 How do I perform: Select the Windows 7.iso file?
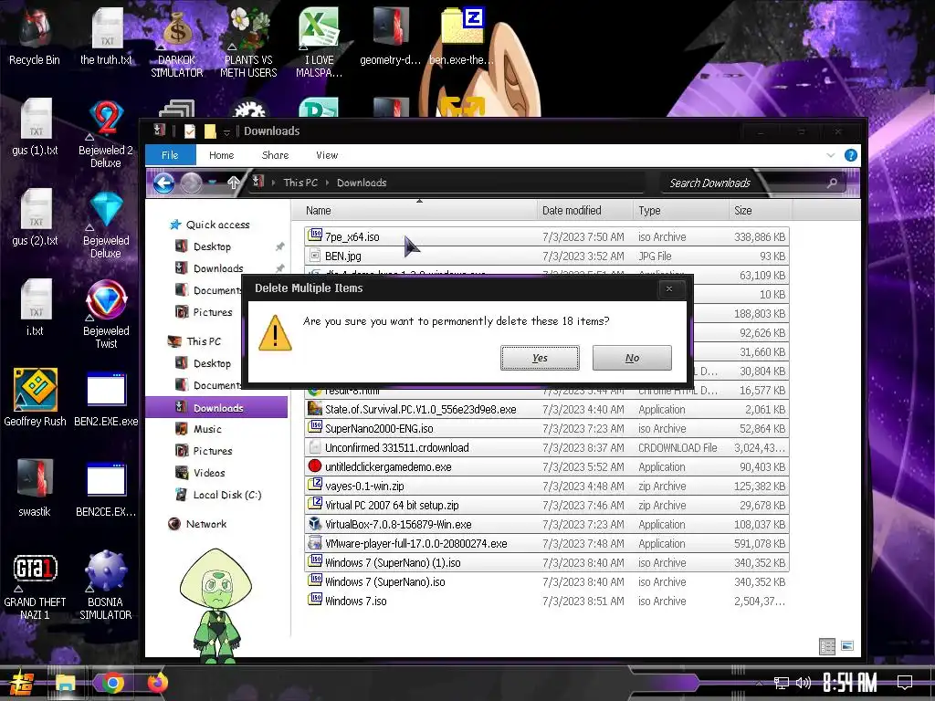[x=546, y=601]
